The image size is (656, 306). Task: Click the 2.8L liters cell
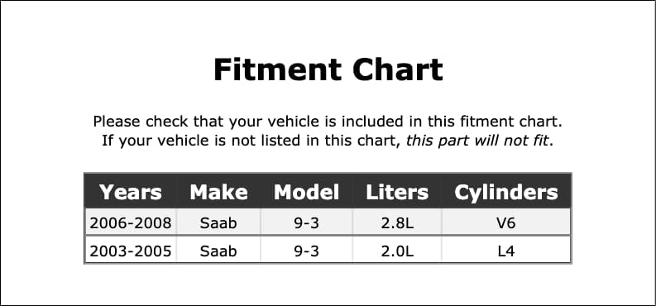click(x=396, y=223)
